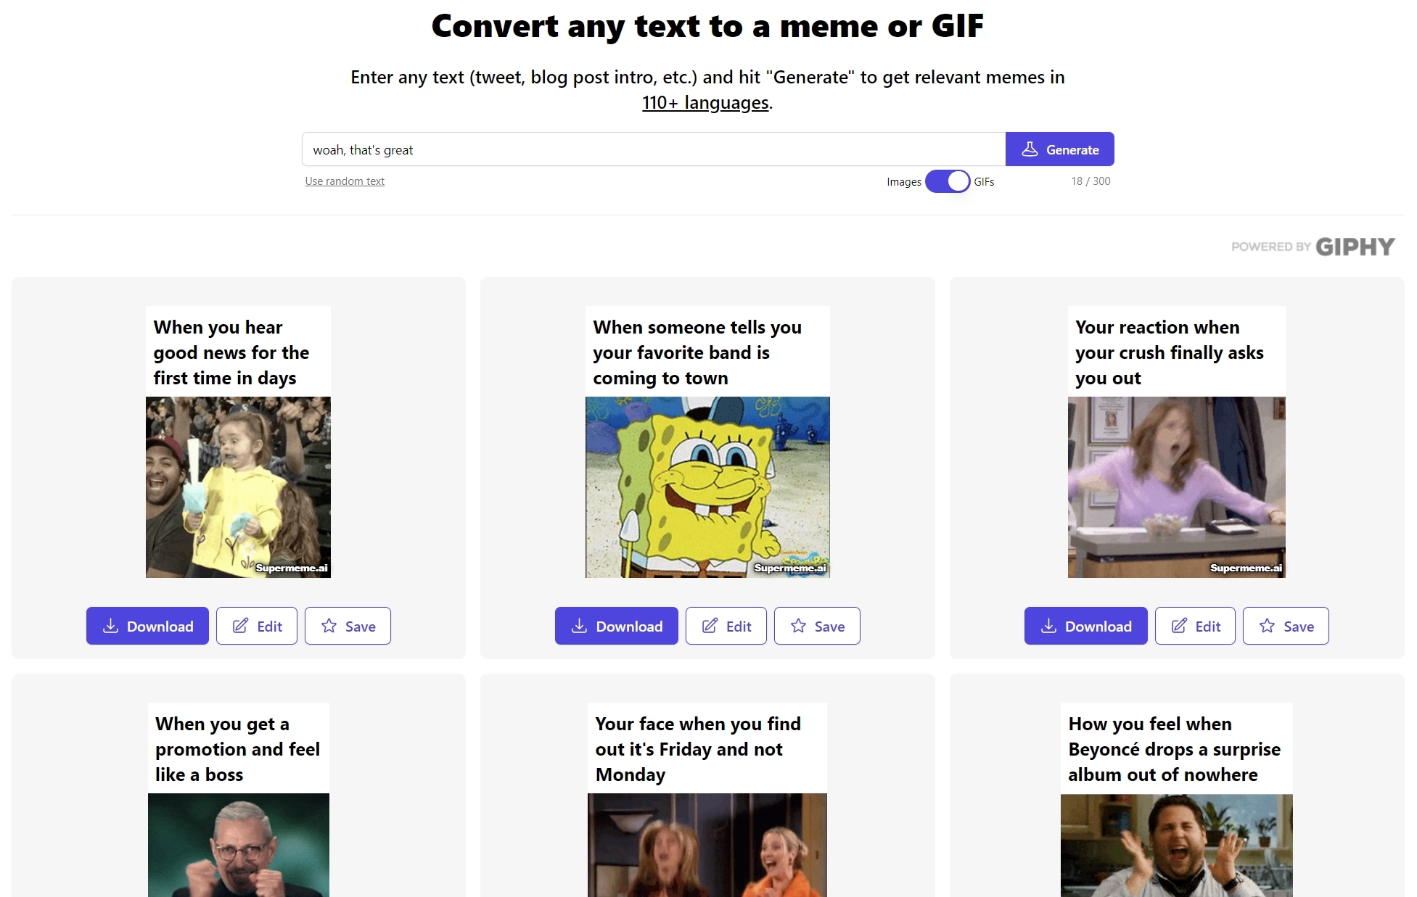The image size is (1417, 897).
Task: Expand the 110+ languages dropdown
Action: click(707, 102)
